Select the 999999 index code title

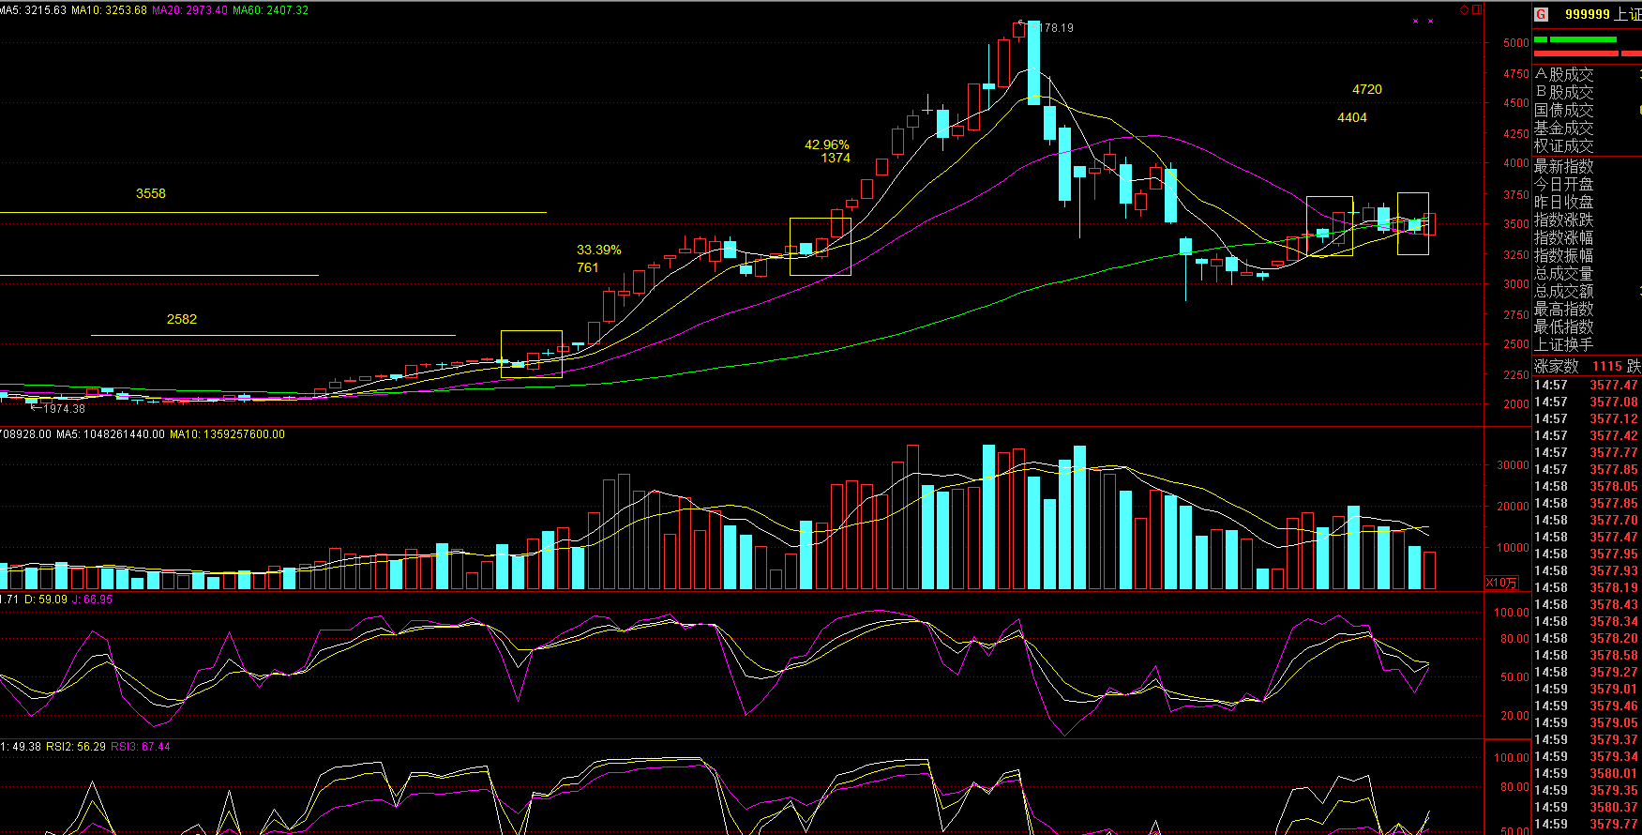[1588, 14]
